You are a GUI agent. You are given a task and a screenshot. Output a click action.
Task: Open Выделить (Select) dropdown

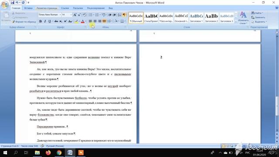pos(259,22)
